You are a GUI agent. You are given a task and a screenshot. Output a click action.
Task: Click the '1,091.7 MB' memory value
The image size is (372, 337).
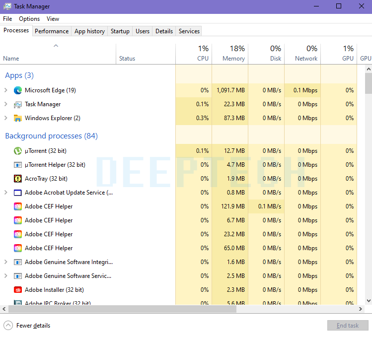pos(230,90)
